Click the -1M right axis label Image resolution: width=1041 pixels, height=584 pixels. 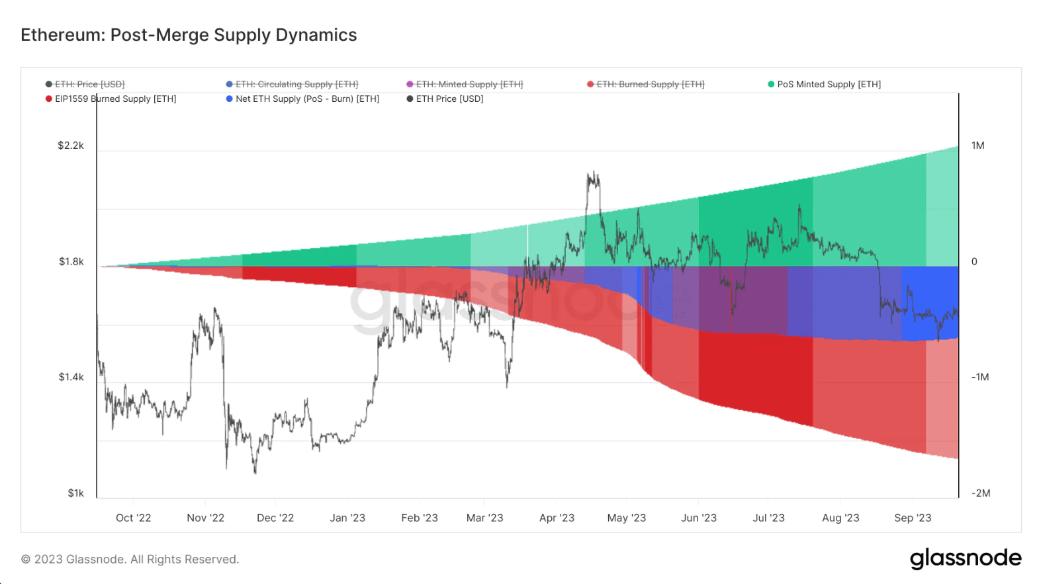980,377
